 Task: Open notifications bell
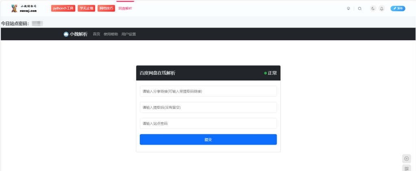[x=381, y=9]
